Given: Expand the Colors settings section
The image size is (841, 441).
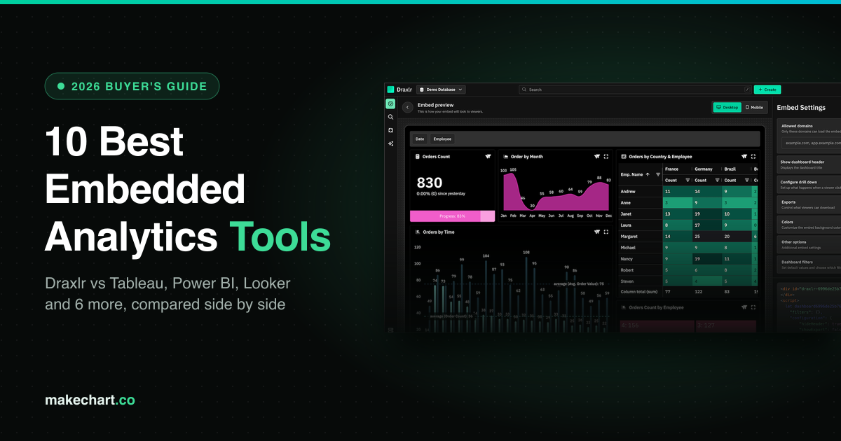Looking at the screenshot, I should (809, 224).
